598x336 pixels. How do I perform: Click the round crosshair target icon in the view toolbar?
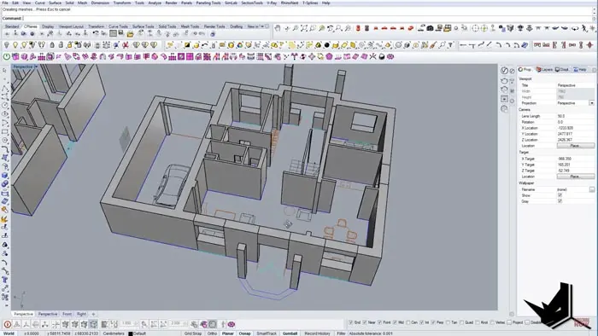[475, 28]
